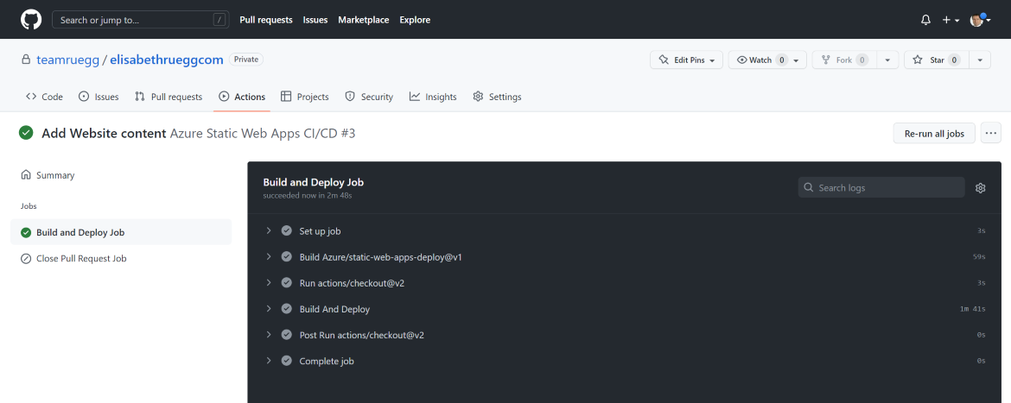Click the Azure Static Web Apps CI/CD #3 title

(x=263, y=133)
